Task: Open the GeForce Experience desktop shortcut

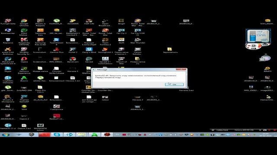Action: point(24,70)
